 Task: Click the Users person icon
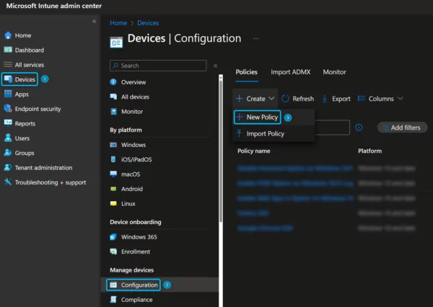[x=8, y=138]
